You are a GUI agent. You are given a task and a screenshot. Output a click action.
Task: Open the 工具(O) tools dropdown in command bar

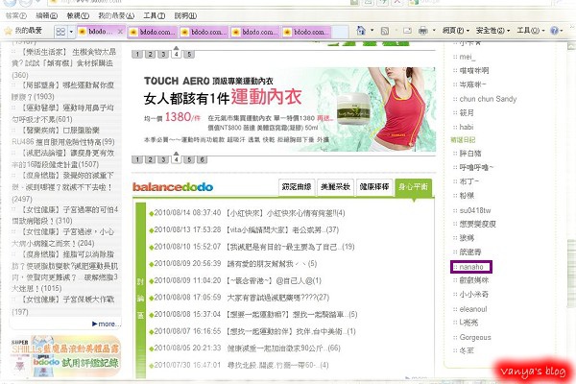point(531,31)
